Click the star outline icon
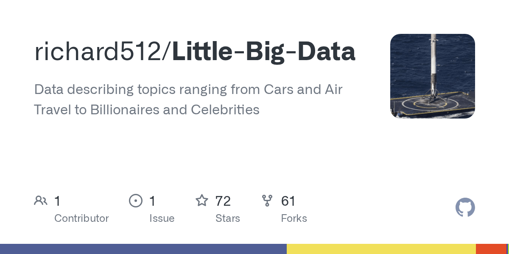Viewport: 509px width, 254px height. tap(201, 201)
